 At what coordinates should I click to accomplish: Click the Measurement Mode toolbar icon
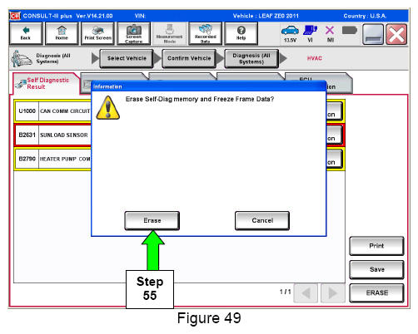coord(169,33)
